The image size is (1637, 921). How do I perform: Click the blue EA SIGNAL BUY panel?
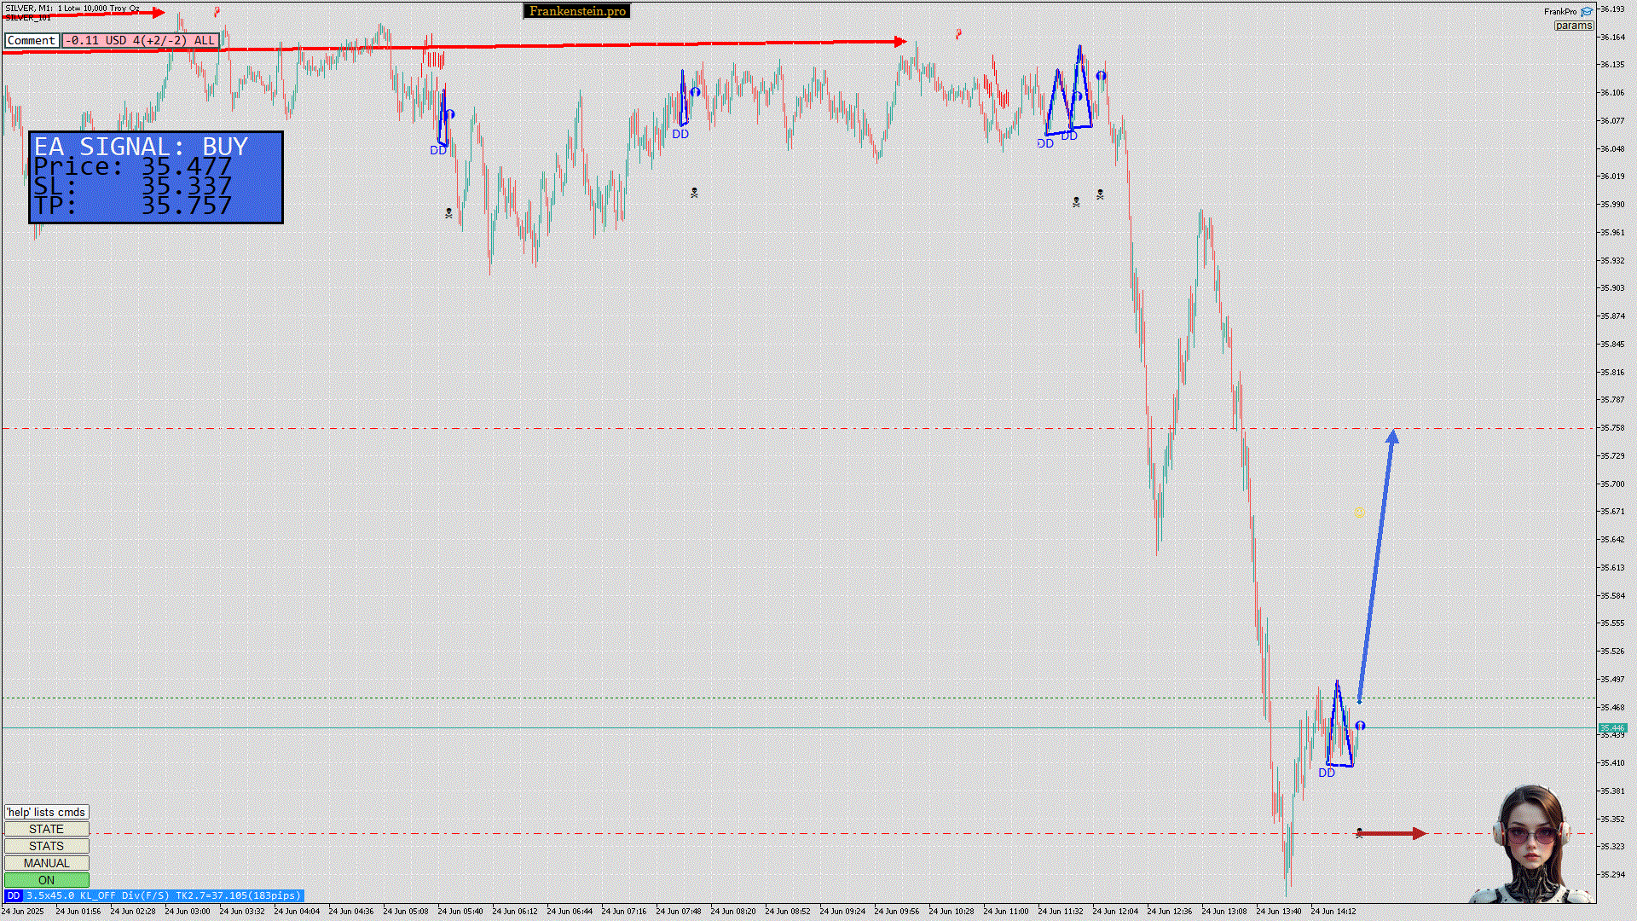156,177
